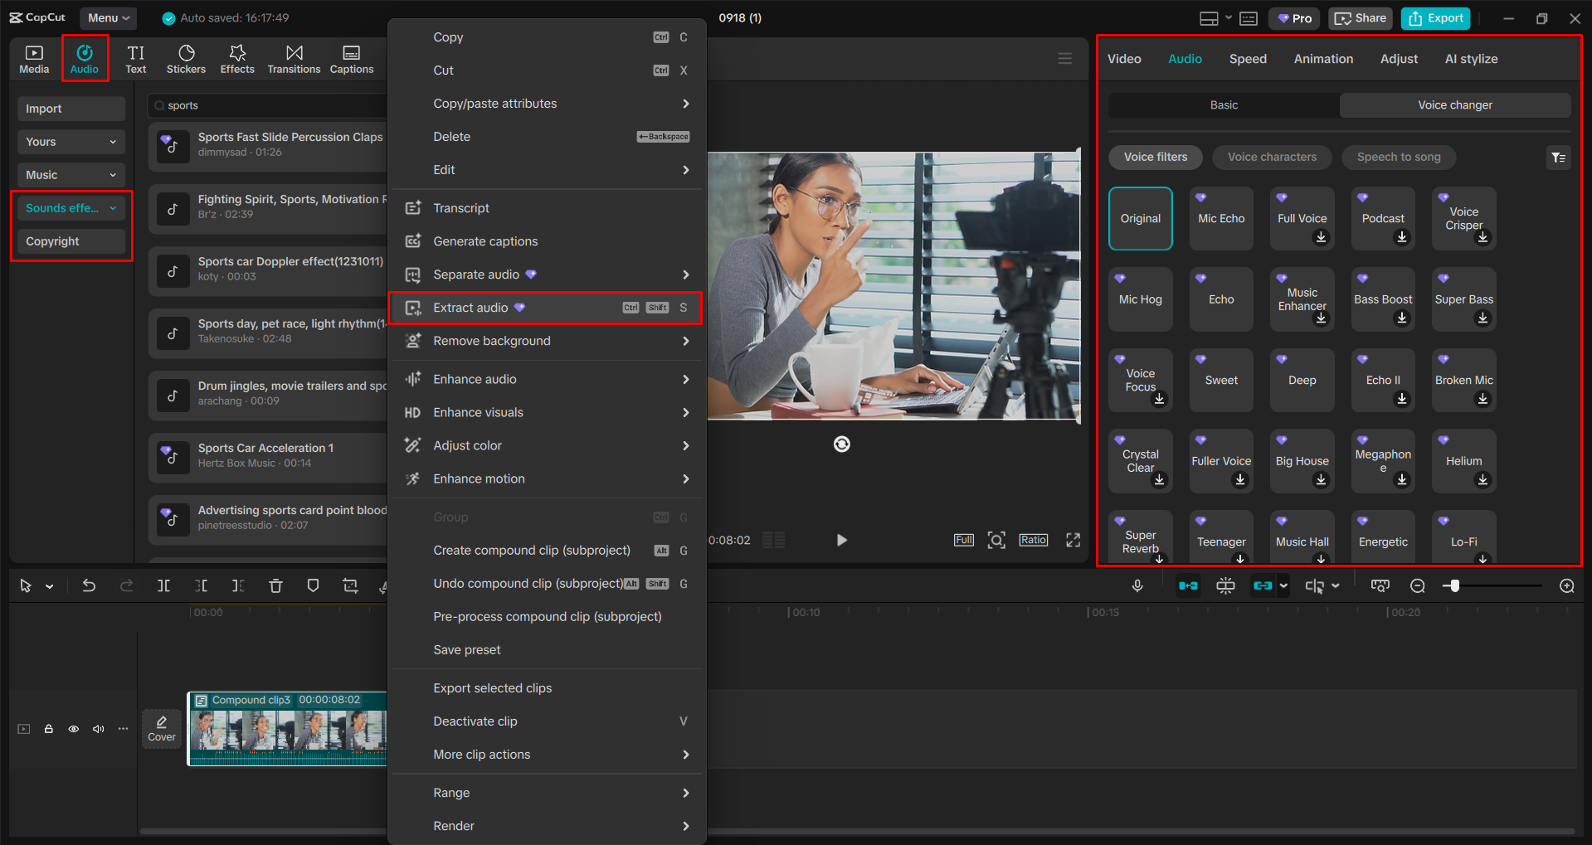Select the Captions panel
1592x845 pixels.
coord(351,58)
